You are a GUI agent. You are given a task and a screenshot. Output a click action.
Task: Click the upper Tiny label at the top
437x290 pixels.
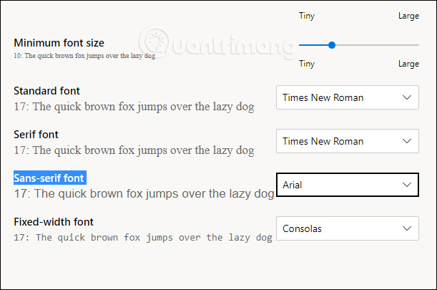coord(307,16)
